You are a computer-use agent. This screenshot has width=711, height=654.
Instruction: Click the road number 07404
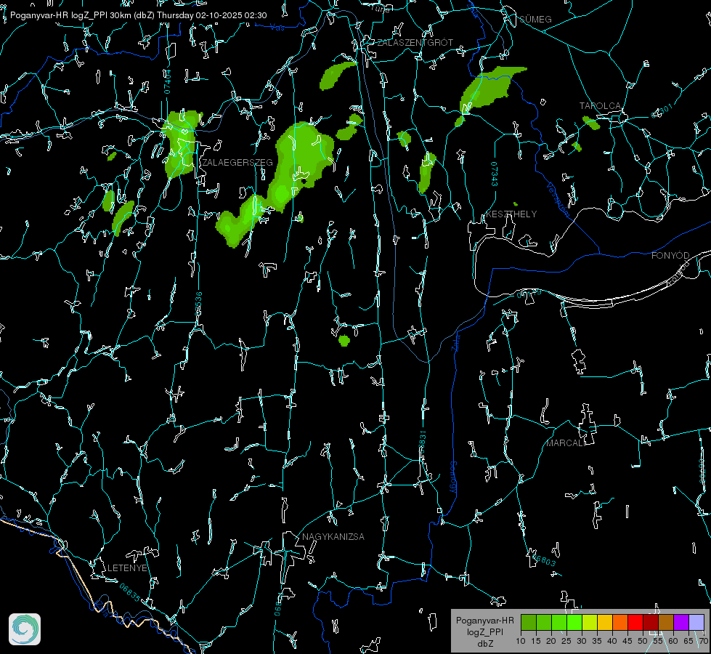pyautogui.click(x=168, y=81)
